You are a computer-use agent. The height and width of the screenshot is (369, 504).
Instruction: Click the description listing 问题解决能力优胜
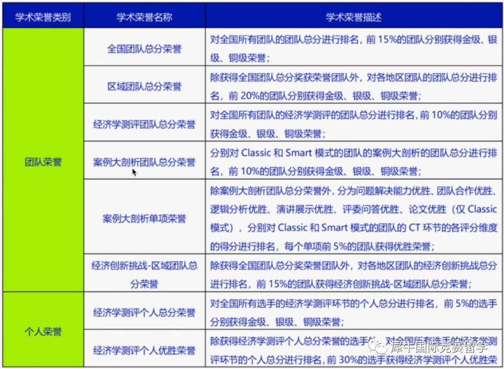click(x=354, y=218)
